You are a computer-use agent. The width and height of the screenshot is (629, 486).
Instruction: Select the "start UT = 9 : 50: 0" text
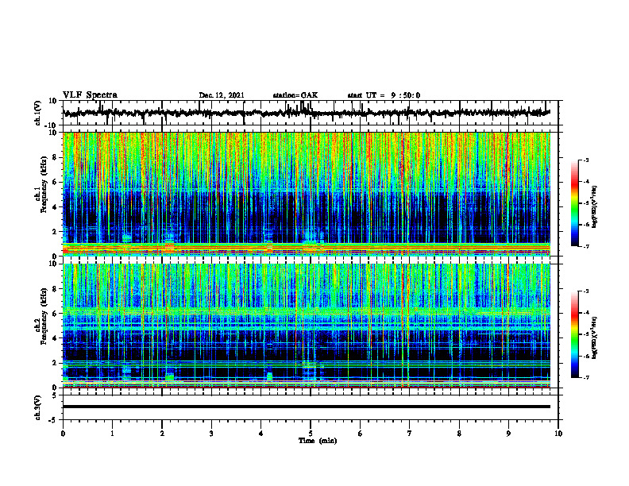384,95
